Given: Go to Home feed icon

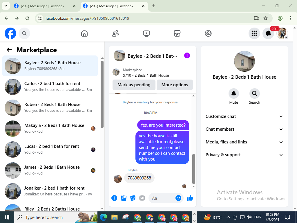Looking at the screenshot, I should click(x=84, y=33).
